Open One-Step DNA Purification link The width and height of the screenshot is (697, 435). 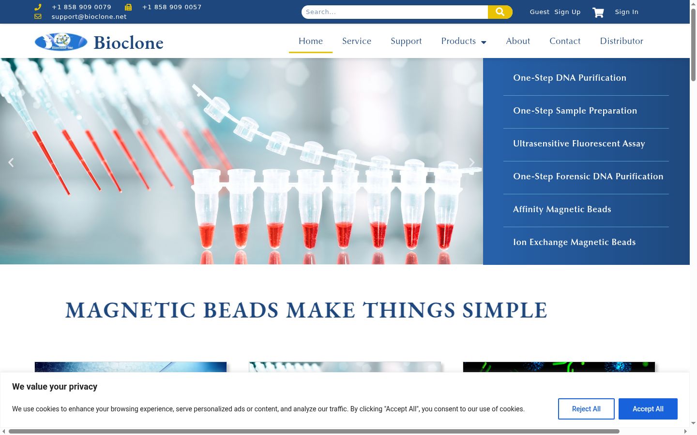point(570,78)
